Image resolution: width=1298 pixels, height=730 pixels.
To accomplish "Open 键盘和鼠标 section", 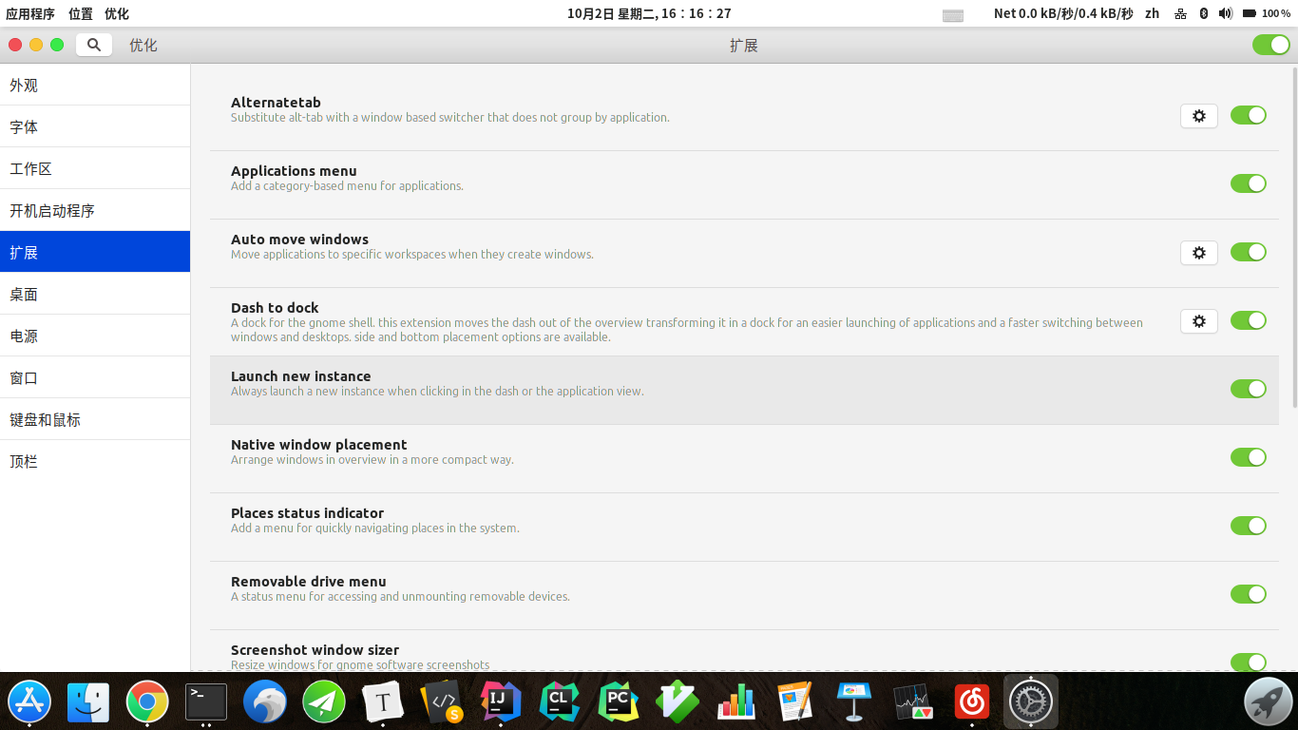I will coord(95,419).
